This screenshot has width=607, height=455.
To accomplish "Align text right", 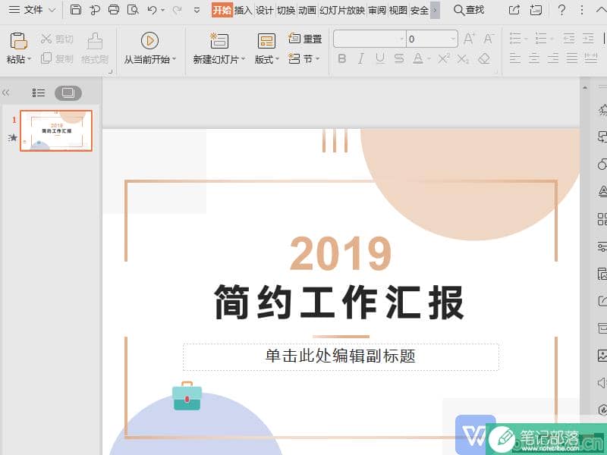I will [x=553, y=58].
